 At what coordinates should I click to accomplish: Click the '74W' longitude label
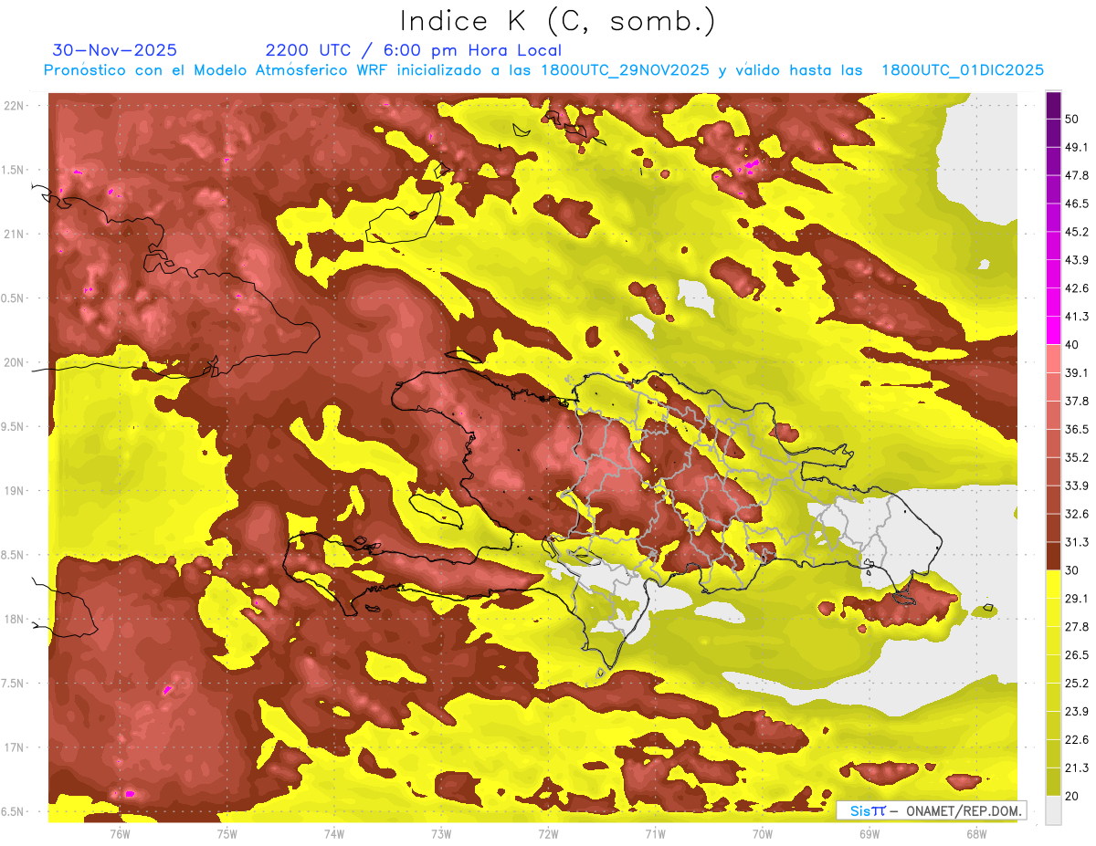pyautogui.click(x=333, y=833)
